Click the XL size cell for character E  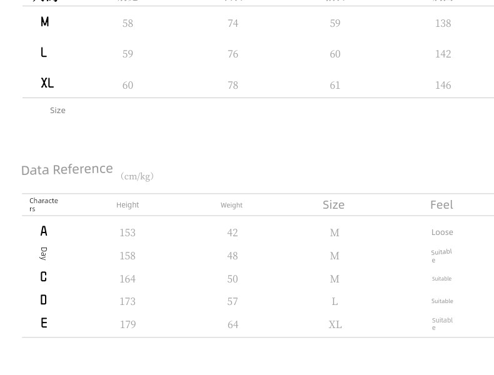[335, 324]
